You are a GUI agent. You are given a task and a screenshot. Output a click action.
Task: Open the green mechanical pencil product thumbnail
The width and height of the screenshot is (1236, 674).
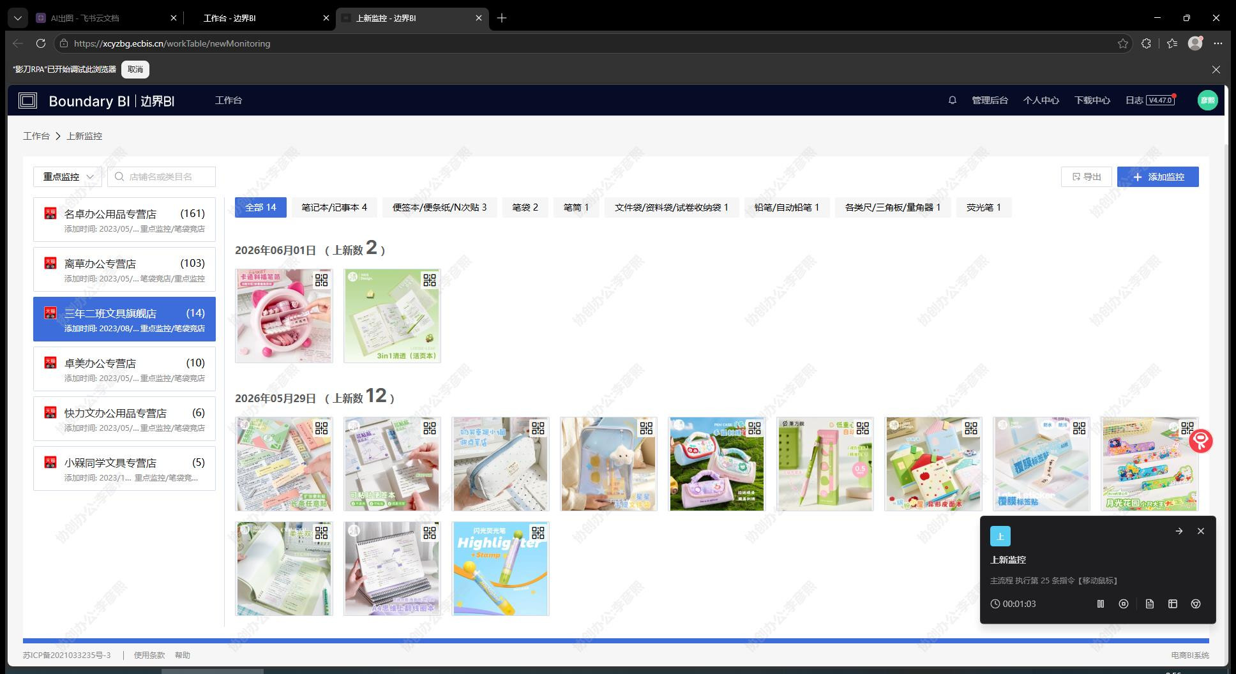point(825,464)
